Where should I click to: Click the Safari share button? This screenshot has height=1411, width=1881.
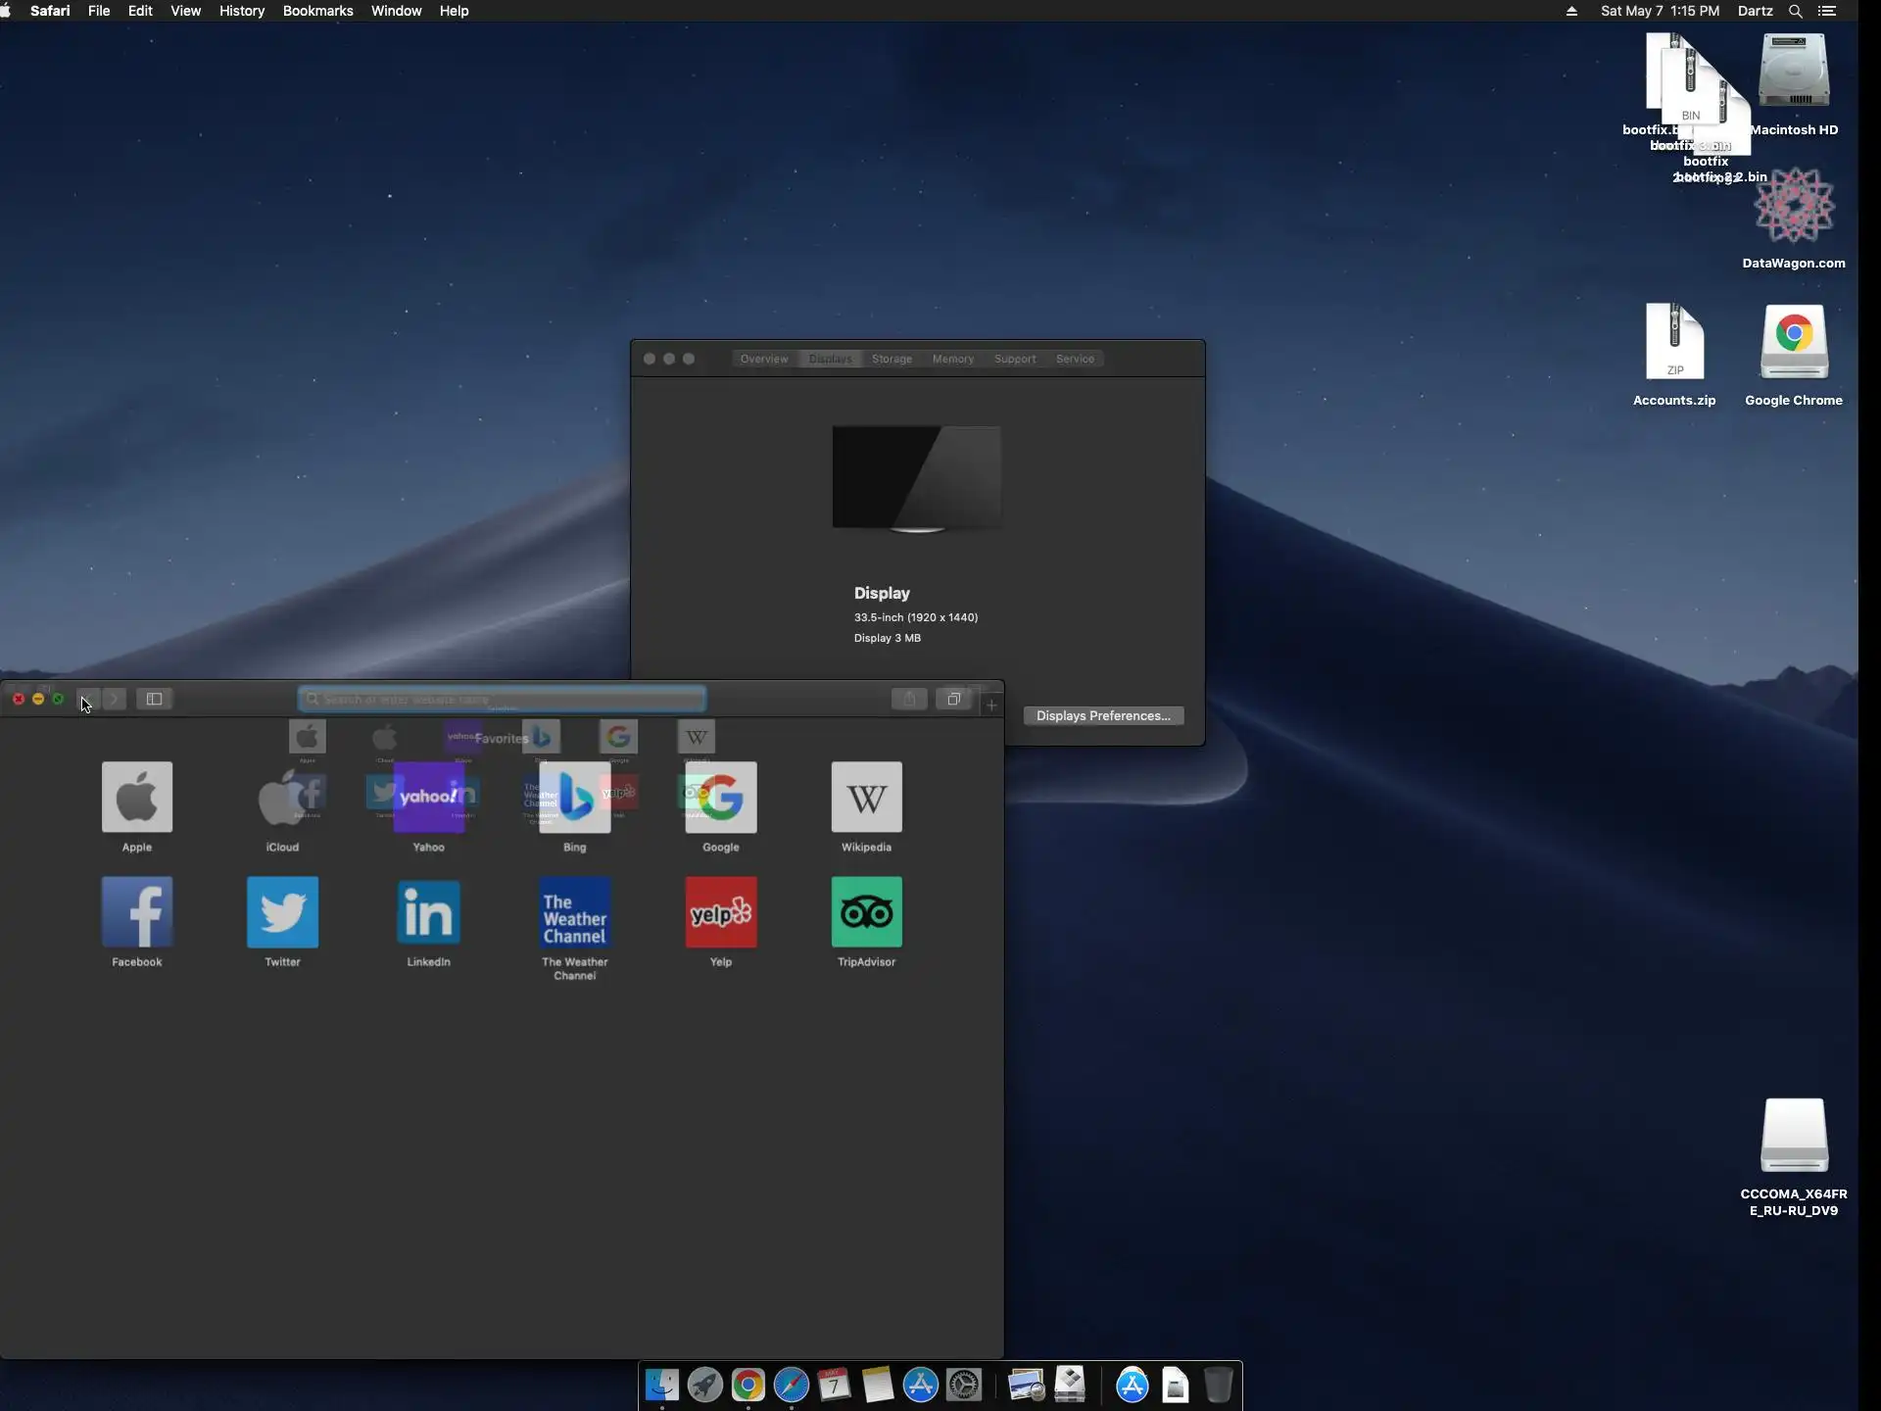pos(909,699)
